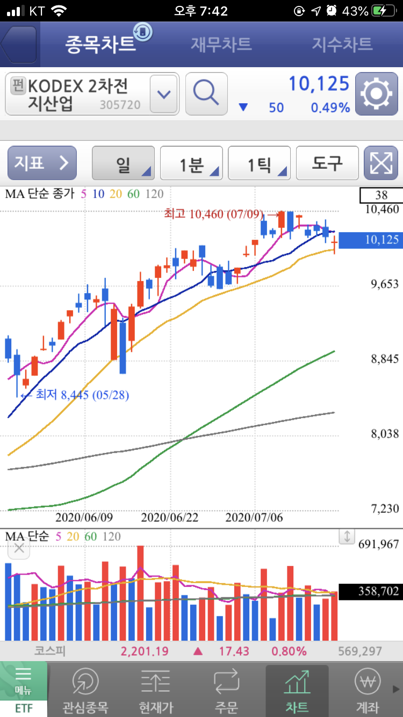Viewport: 403px width, 717px height.
Task: Open stock search with magnifier icon
Action: tap(206, 94)
